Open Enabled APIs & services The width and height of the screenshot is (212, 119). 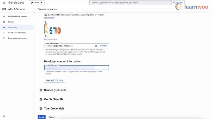pos(18,17)
